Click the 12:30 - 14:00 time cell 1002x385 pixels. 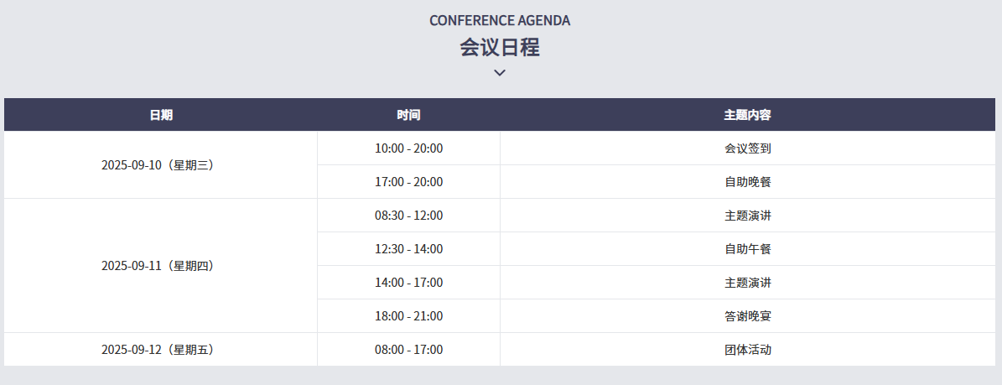coord(408,249)
